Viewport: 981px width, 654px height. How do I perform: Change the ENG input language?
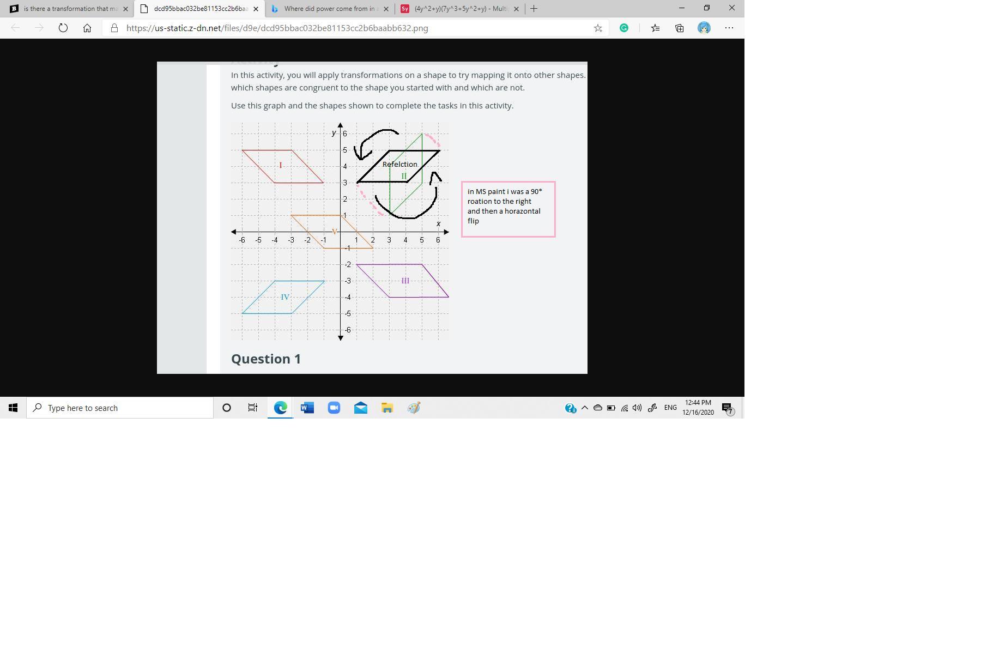[670, 408]
